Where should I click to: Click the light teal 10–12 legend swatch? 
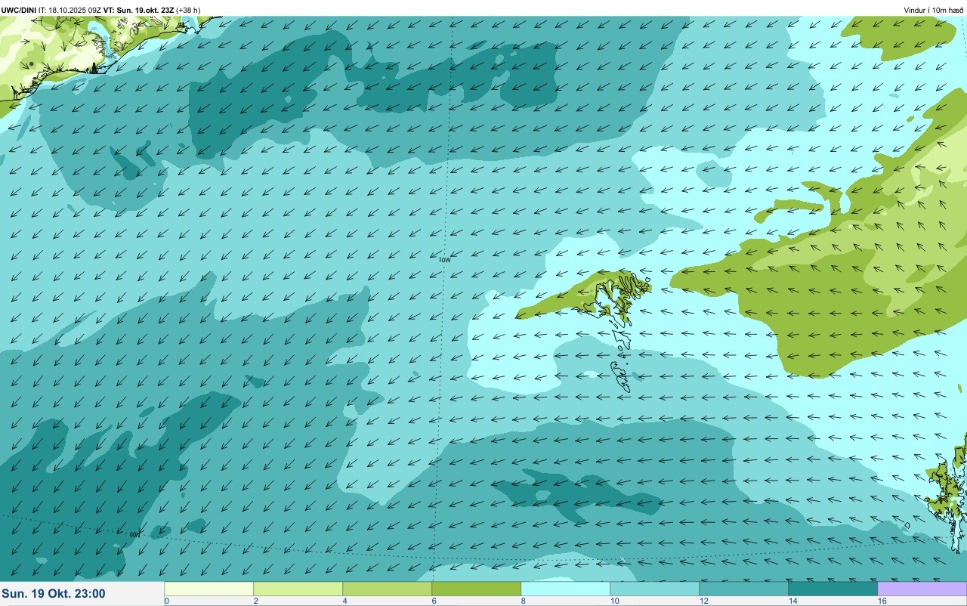pyautogui.click(x=655, y=589)
